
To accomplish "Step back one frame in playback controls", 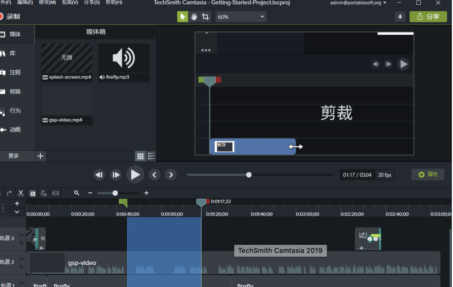I will pos(99,175).
